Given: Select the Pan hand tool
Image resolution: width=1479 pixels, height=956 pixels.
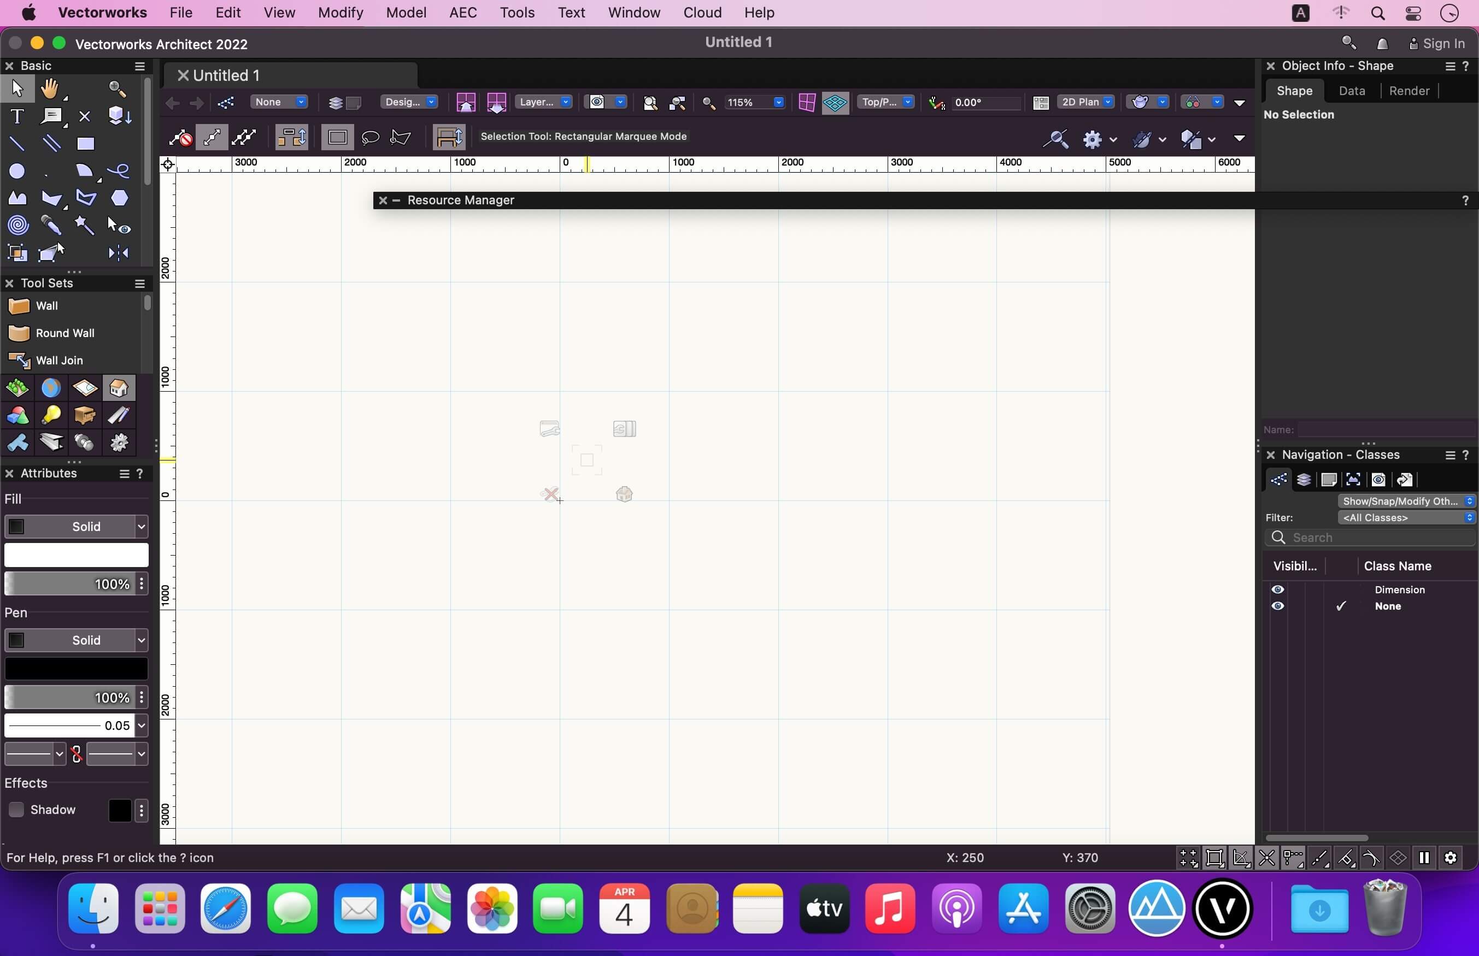Looking at the screenshot, I should (50, 88).
